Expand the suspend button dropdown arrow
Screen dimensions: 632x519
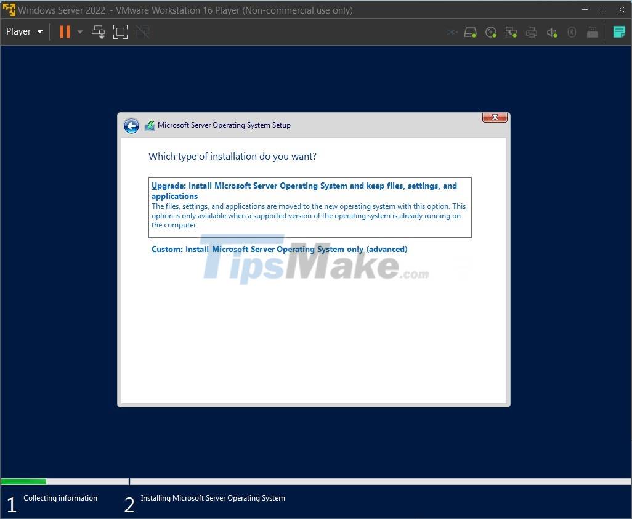tap(79, 31)
